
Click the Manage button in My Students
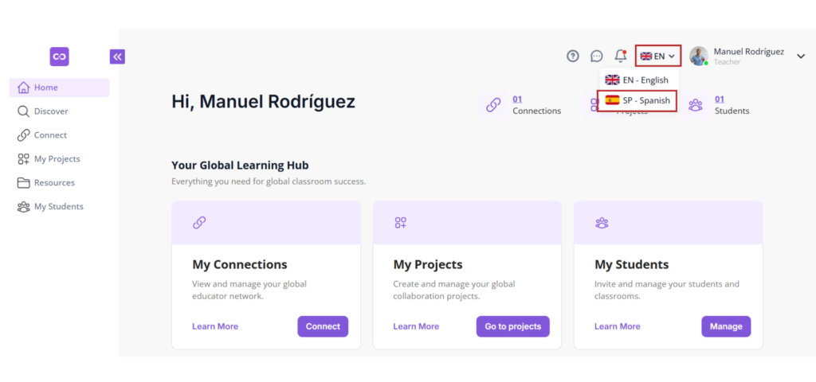[726, 326]
